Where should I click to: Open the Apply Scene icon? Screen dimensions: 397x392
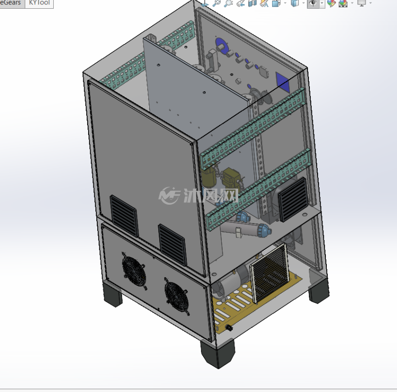tap(343, 3)
